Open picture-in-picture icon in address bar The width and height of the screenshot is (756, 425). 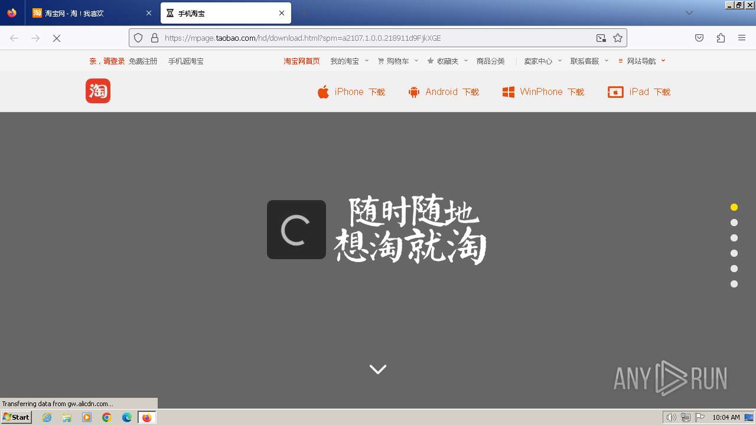pyautogui.click(x=601, y=38)
